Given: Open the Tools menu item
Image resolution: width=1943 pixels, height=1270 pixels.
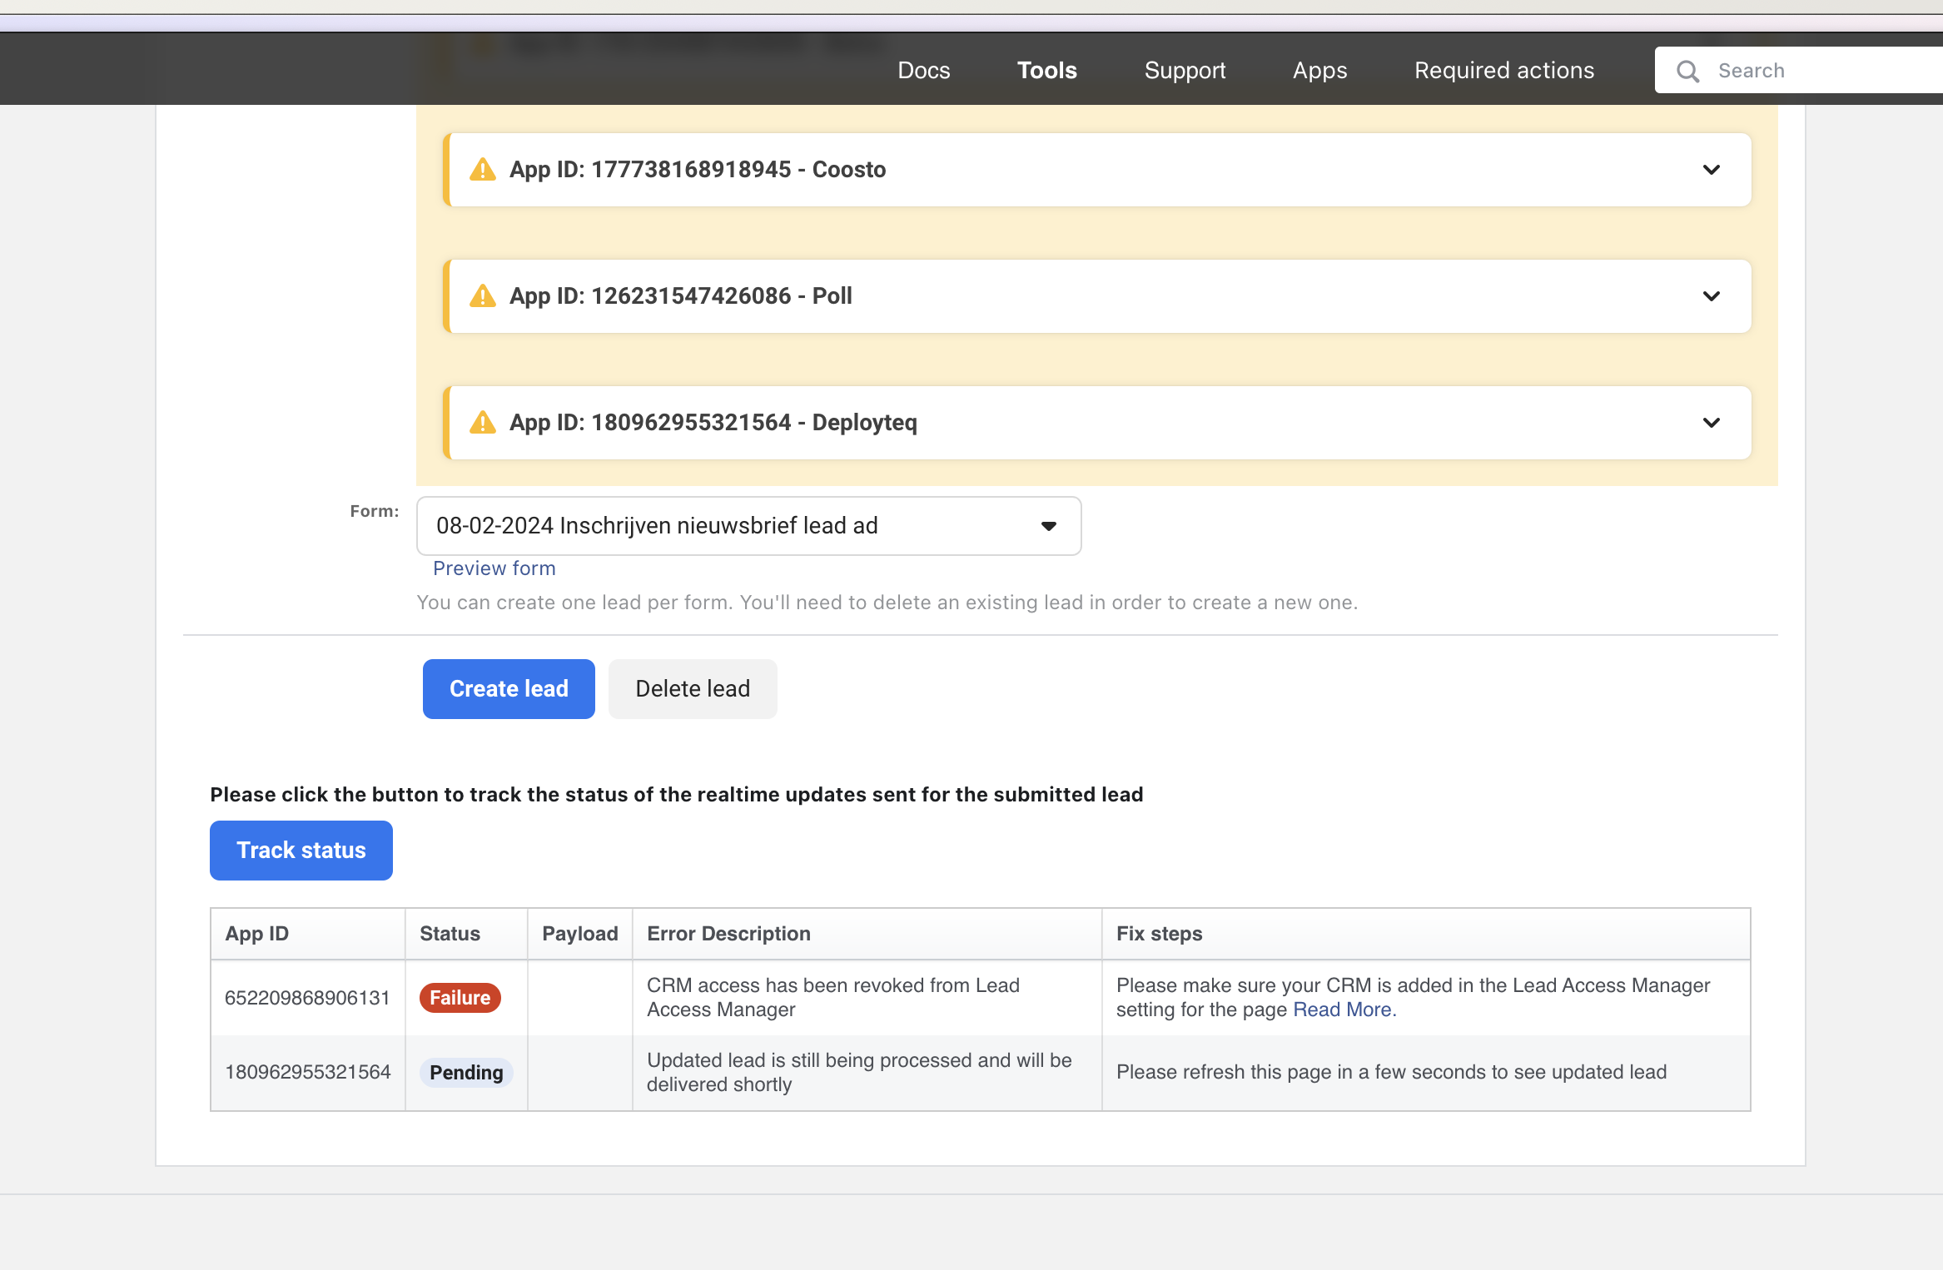Looking at the screenshot, I should click(1047, 70).
